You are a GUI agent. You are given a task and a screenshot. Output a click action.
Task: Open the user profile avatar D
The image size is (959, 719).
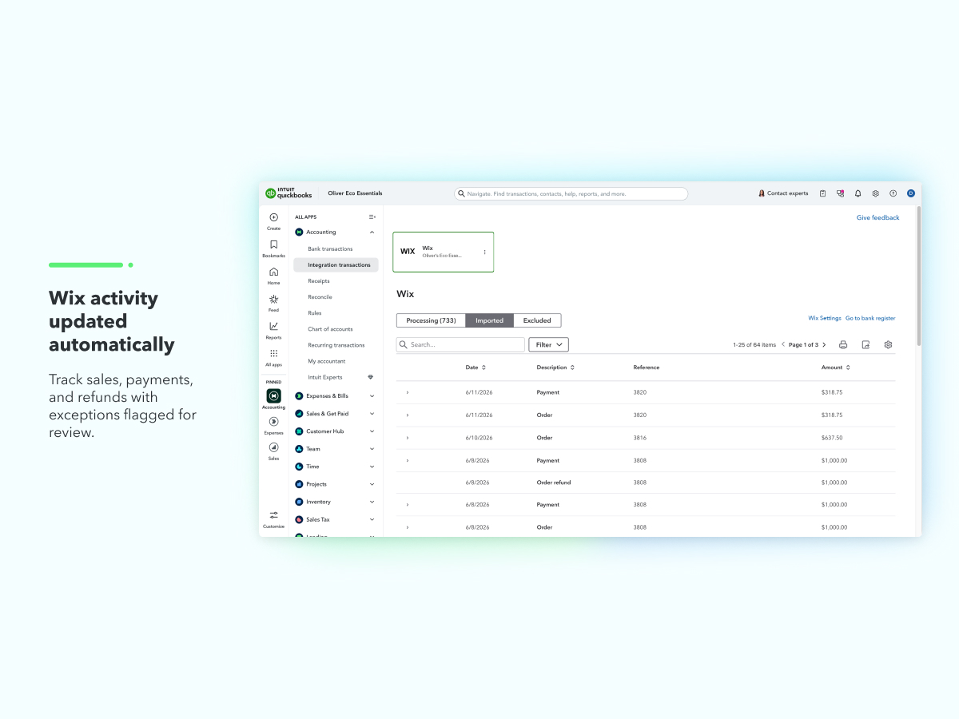pyautogui.click(x=911, y=193)
